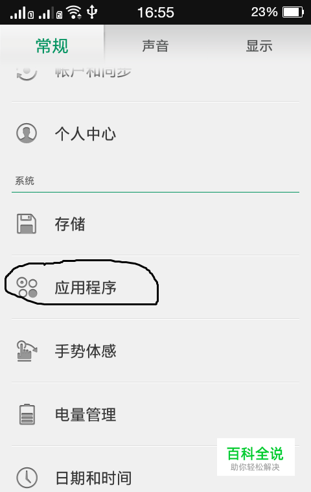Tap the 帐户和同步 sync icon

click(x=27, y=73)
